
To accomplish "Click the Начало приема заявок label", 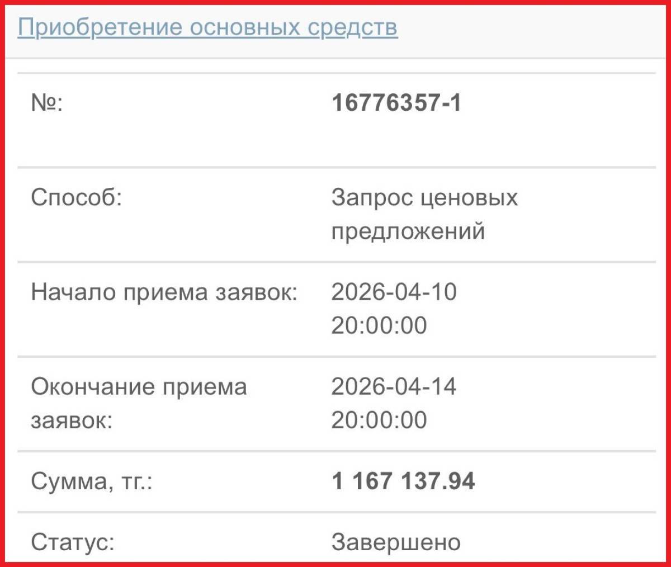I will coord(164,292).
